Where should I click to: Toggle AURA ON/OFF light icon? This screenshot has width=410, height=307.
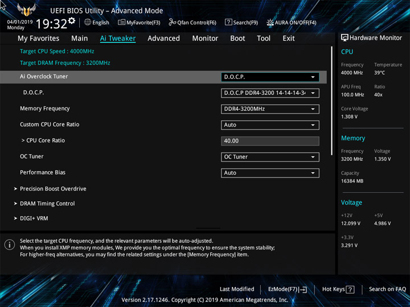click(x=270, y=22)
